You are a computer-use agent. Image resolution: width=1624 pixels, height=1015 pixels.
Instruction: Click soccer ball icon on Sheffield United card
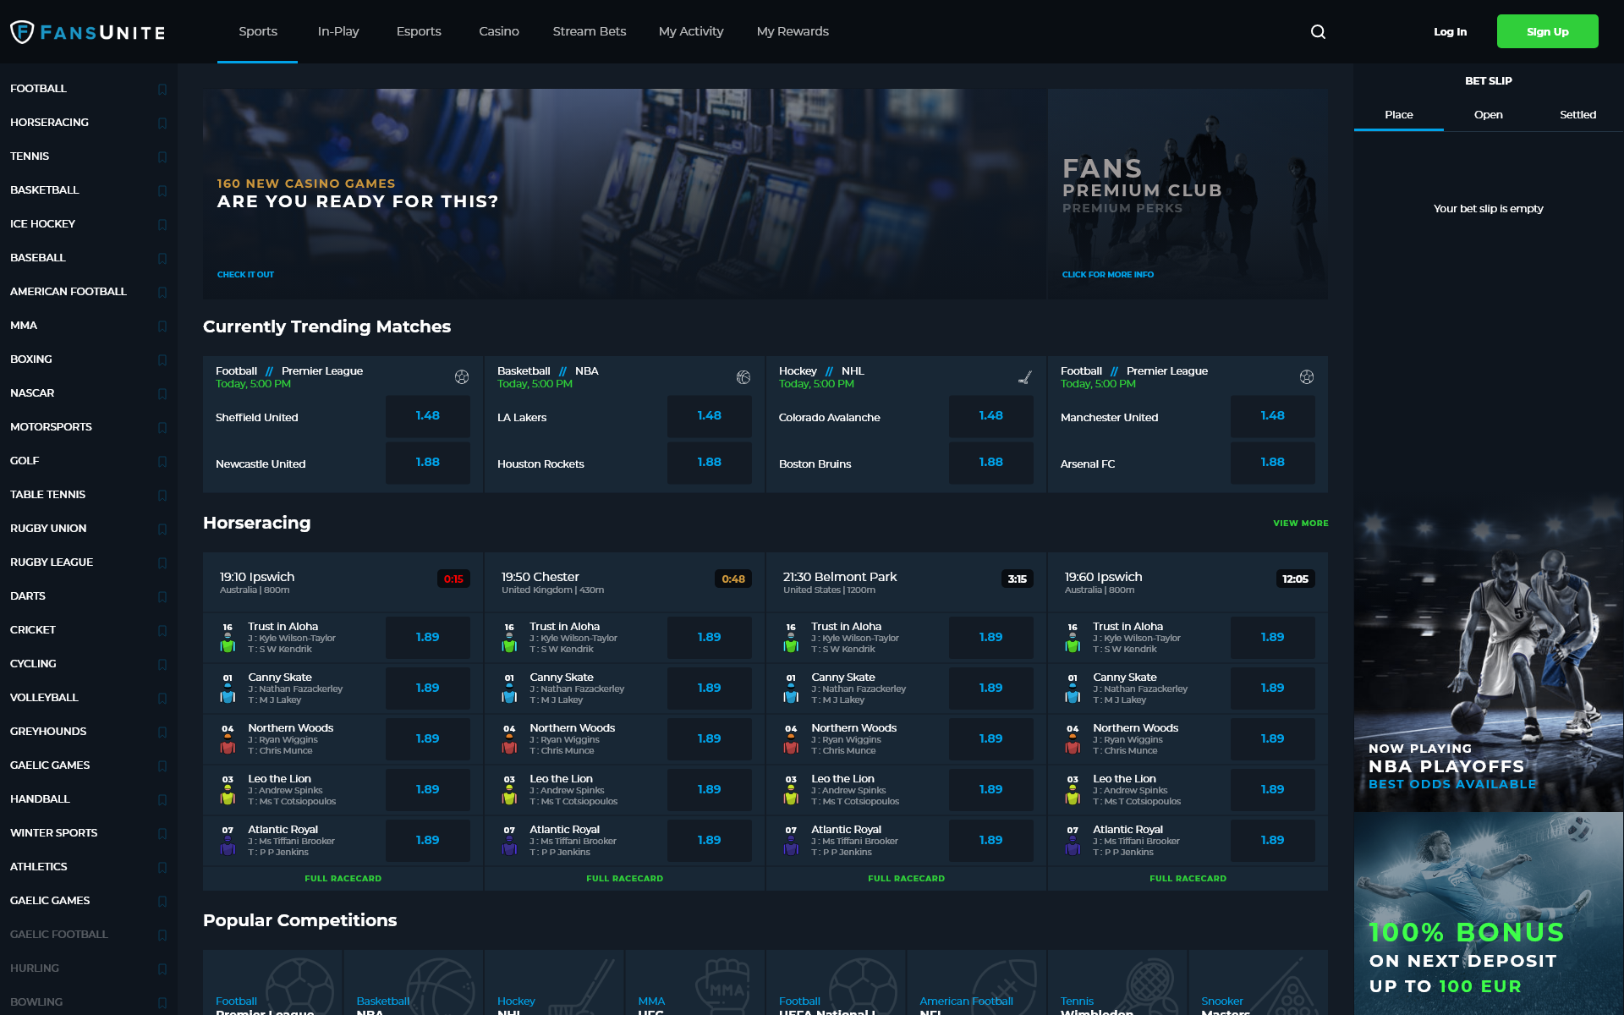tap(462, 377)
